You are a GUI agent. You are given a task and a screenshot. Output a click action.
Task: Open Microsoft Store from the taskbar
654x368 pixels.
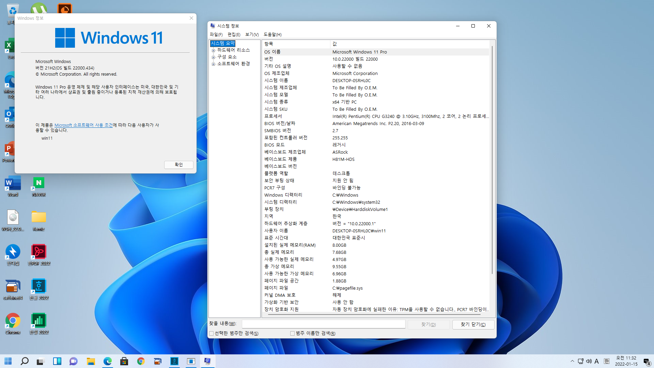[124, 361]
